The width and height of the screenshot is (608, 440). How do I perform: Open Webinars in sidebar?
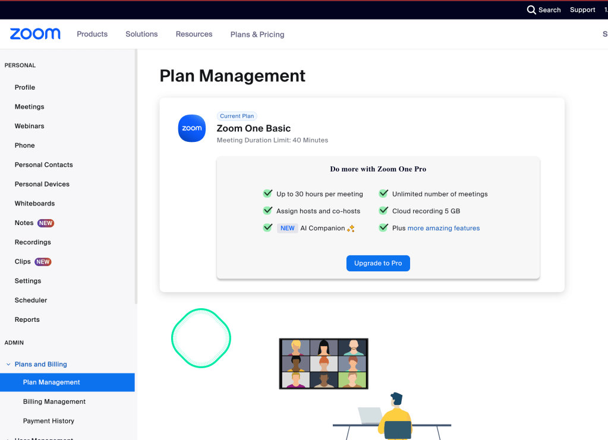(x=30, y=126)
